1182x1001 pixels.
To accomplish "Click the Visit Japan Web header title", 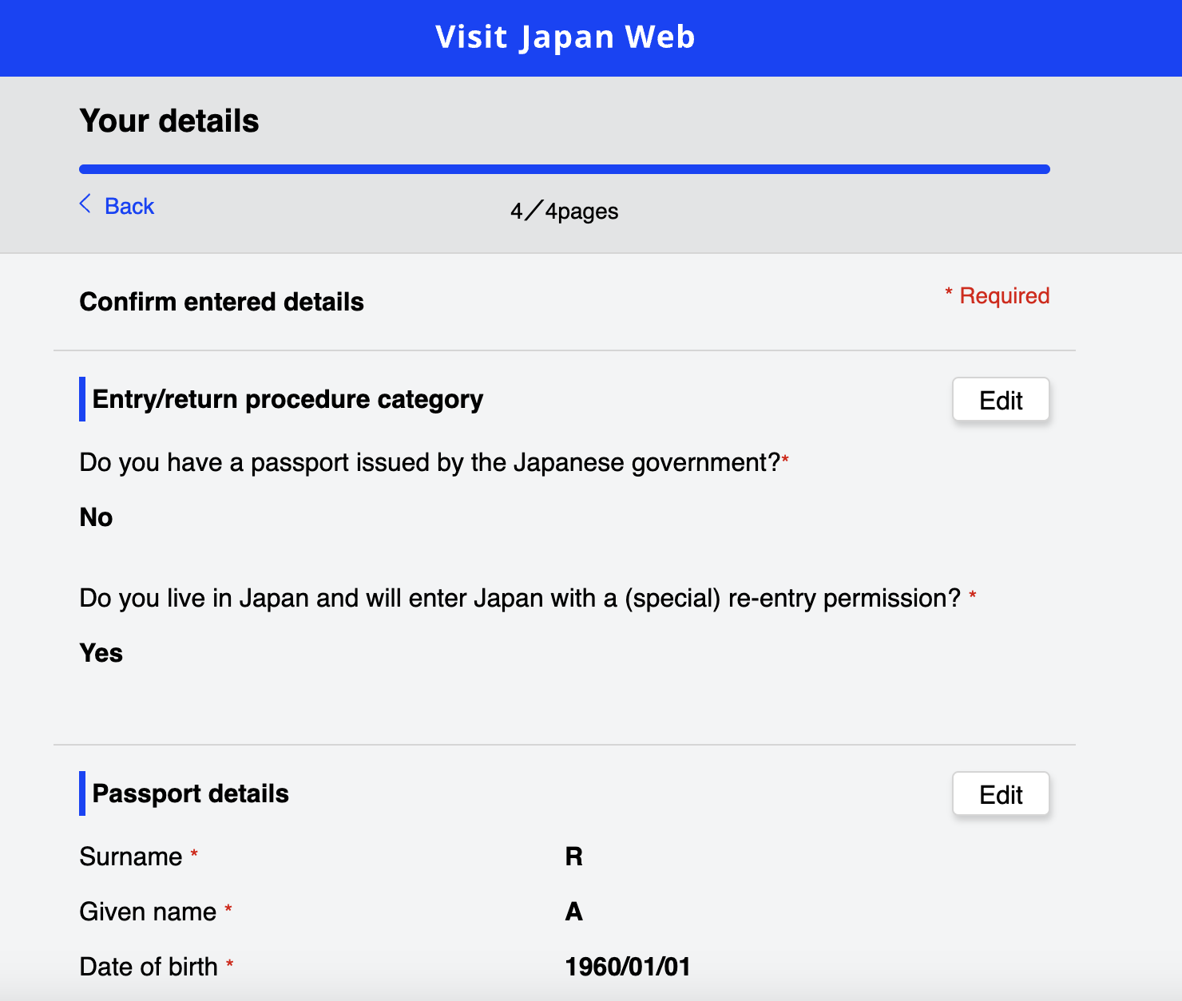I will click(565, 38).
